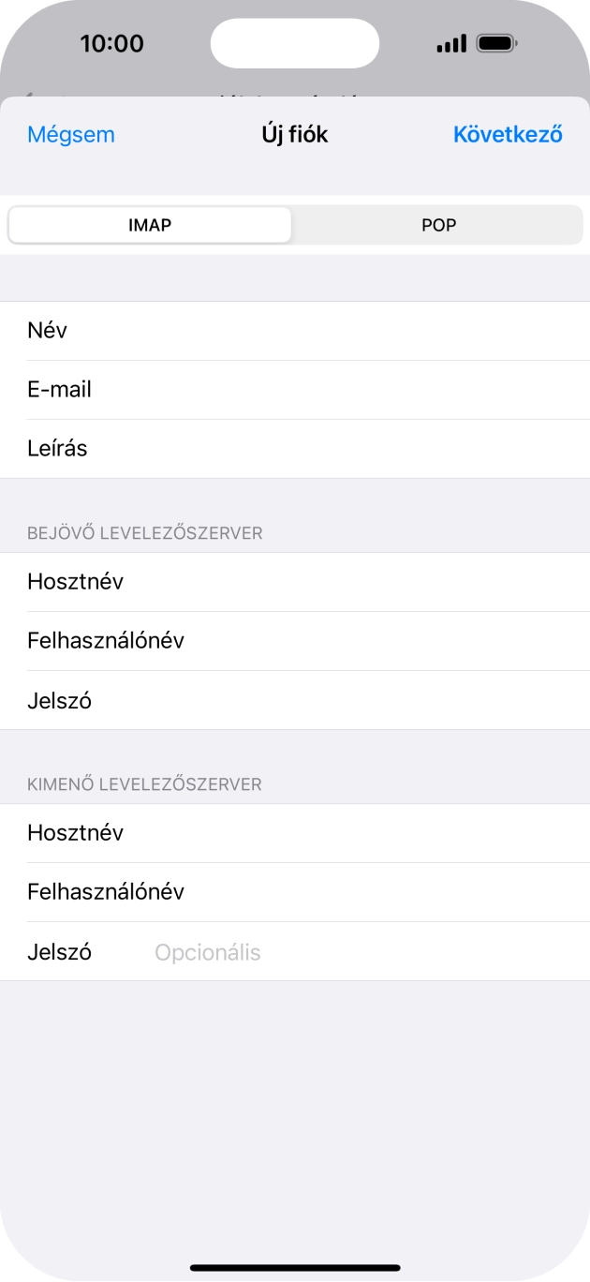This screenshot has width=590, height=1282.
Task: Select the Név input field
Action: pyautogui.click(x=295, y=330)
